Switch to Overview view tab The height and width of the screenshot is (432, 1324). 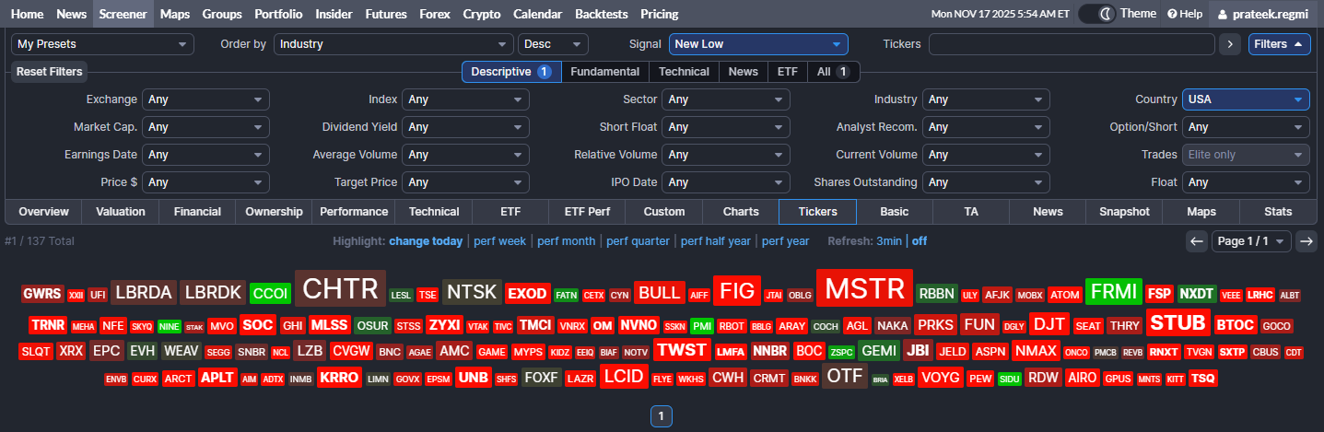coord(43,212)
